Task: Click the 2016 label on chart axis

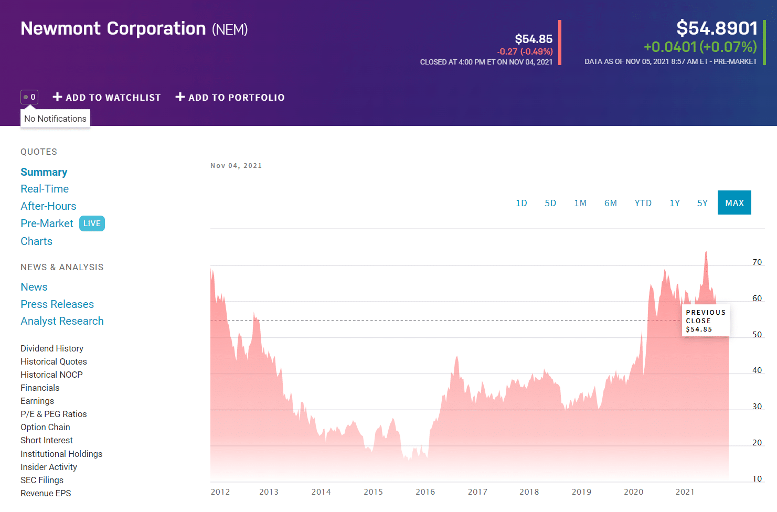Action: coord(425,492)
